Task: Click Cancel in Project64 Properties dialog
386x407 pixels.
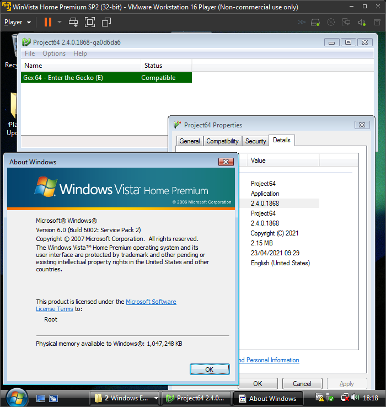Action: pos(302,384)
